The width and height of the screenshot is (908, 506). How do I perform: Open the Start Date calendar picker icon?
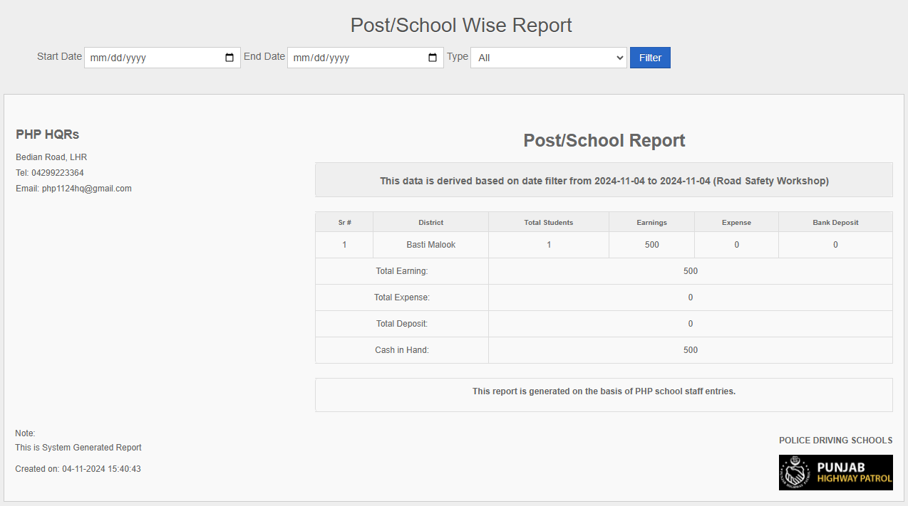pyautogui.click(x=229, y=58)
